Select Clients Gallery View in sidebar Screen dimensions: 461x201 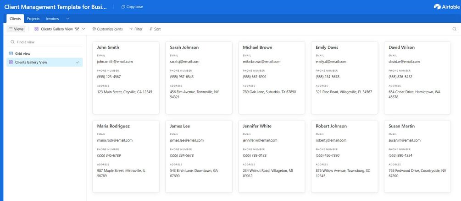point(44,62)
